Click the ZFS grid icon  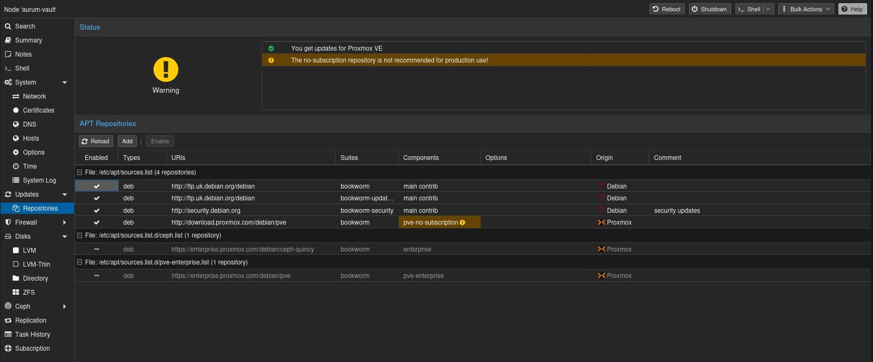click(x=16, y=293)
